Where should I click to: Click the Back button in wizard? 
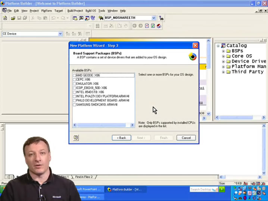[121, 138]
